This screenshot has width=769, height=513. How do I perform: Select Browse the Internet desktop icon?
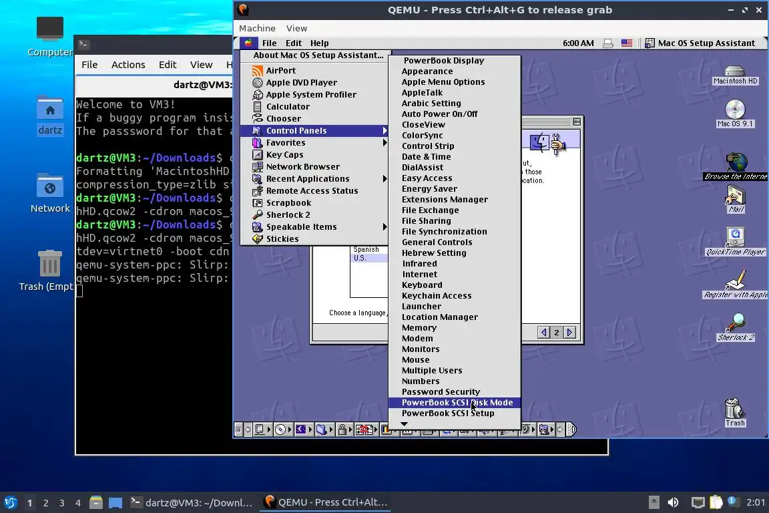(736, 166)
